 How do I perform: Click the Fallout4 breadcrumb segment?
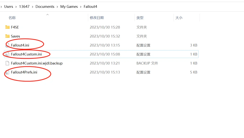(x=90, y=7)
